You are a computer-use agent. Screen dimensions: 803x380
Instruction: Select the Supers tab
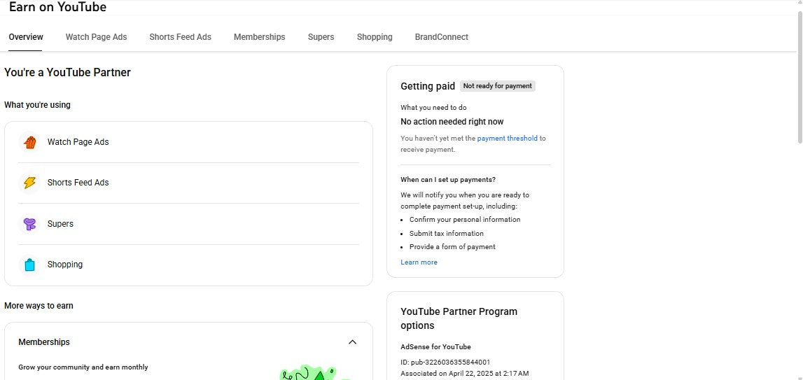321,37
